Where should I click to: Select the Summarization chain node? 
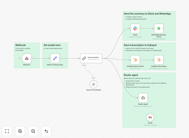91,58
